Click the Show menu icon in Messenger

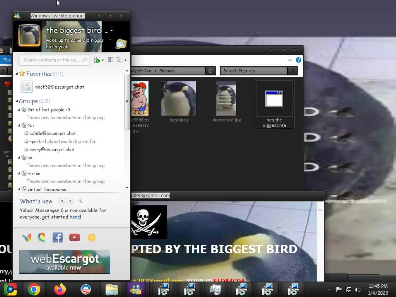pyautogui.click(x=119, y=60)
